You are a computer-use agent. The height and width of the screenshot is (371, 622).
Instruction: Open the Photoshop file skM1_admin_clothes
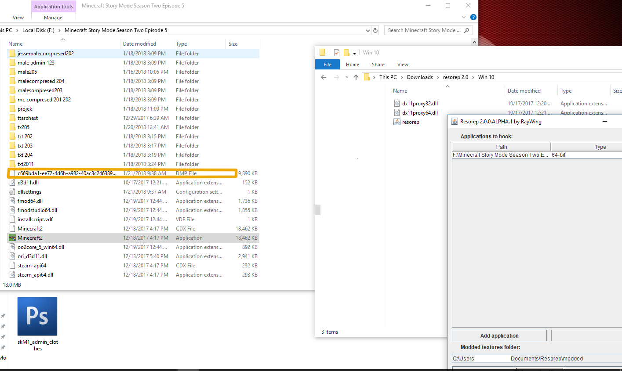(37, 317)
